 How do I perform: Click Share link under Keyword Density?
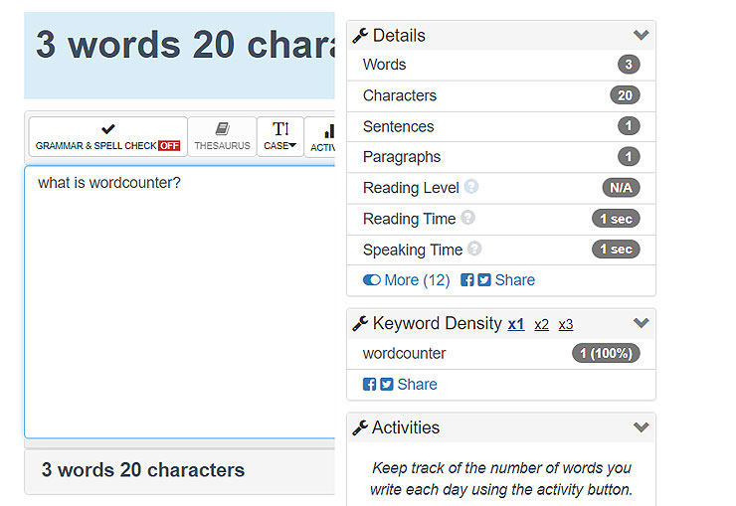click(418, 384)
